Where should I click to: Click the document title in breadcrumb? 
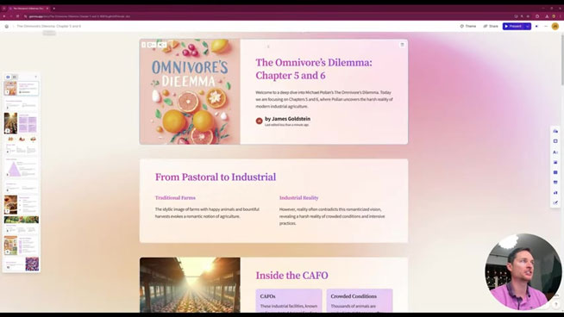point(48,26)
